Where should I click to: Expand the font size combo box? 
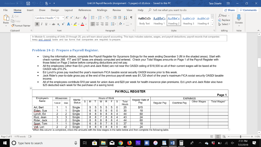coord(63,18)
